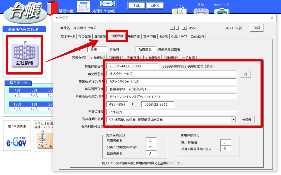Click the 事業の種類 field ソフト制作

[171, 112]
